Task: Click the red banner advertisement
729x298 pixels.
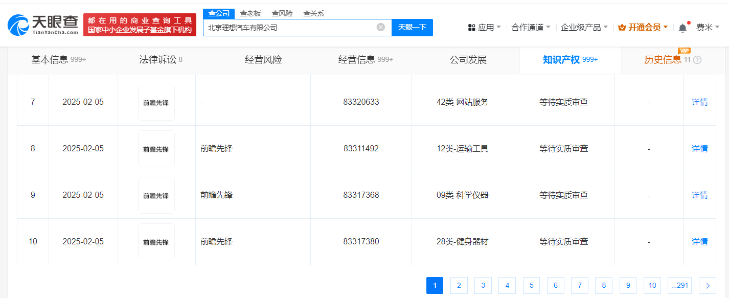Action: [x=140, y=25]
